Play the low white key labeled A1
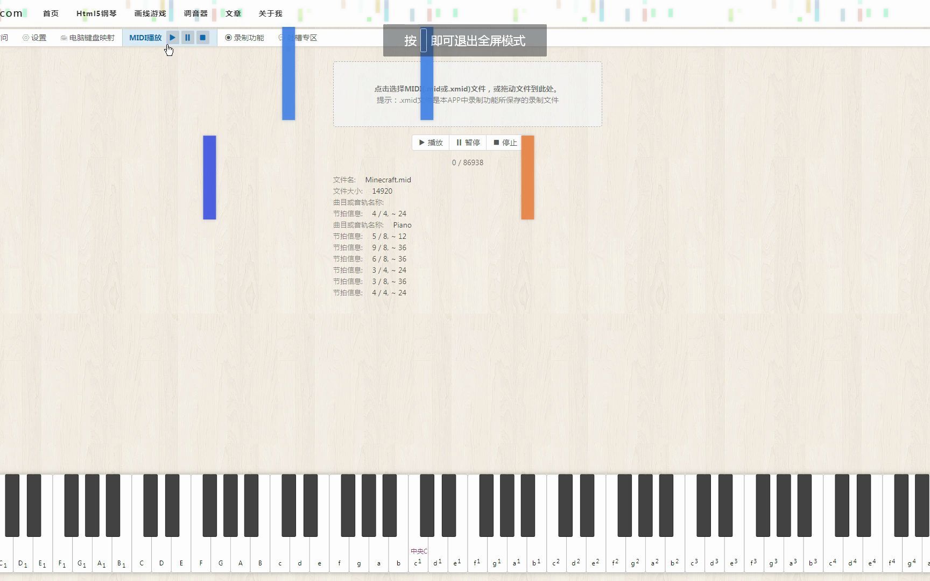Screen dimensions: 930x581 pyautogui.click(x=102, y=554)
